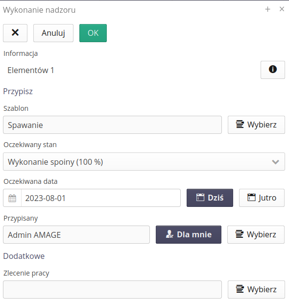This screenshot has height=304, width=289.
Task: Pick work order via Zlecenie pracy Wybierz
Action: pyautogui.click(x=256, y=289)
